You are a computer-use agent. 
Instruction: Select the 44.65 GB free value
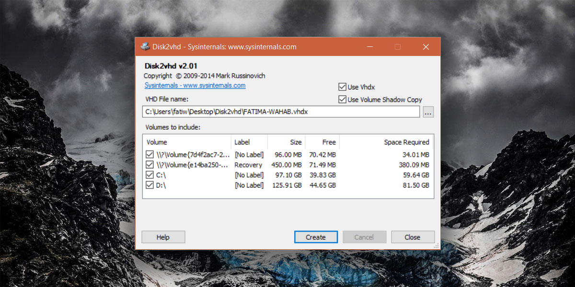323,185
